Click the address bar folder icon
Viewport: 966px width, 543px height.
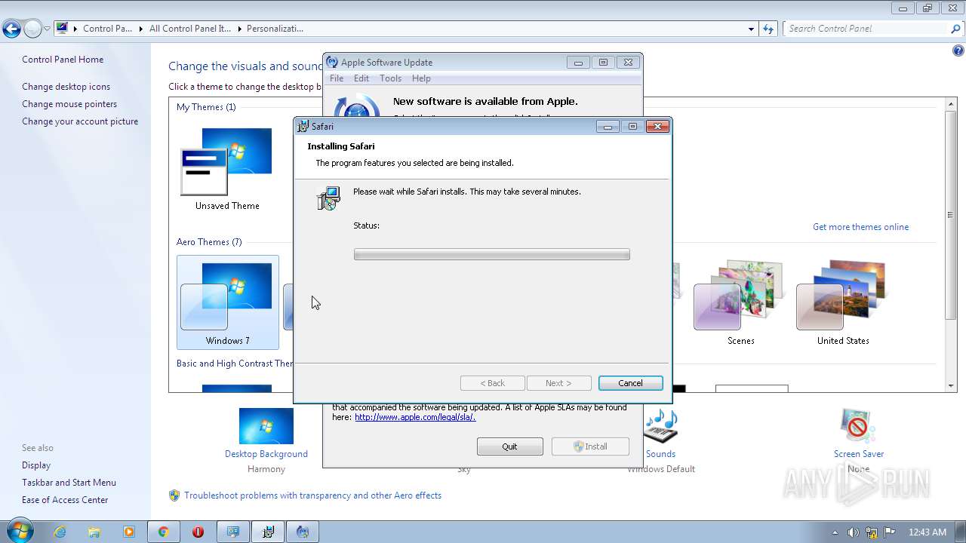[x=62, y=29]
